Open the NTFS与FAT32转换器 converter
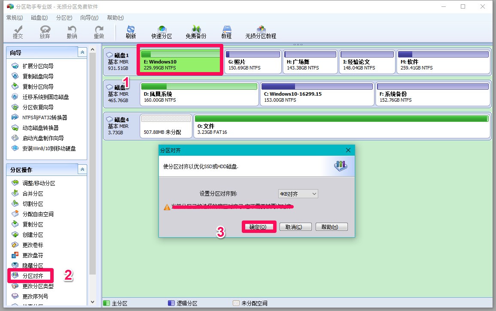This screenshot has width=496, height=311. (42, 118)
